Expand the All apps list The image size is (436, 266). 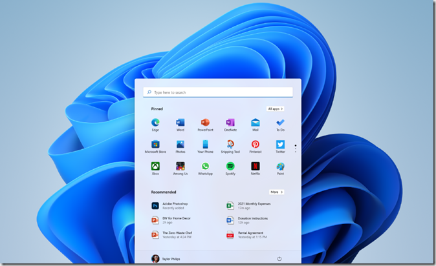pos(275,108)
